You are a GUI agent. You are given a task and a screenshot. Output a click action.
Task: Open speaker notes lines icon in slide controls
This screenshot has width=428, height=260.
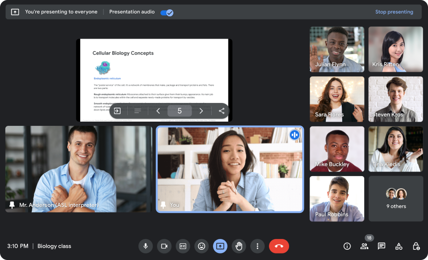click(x=138, y=111)
